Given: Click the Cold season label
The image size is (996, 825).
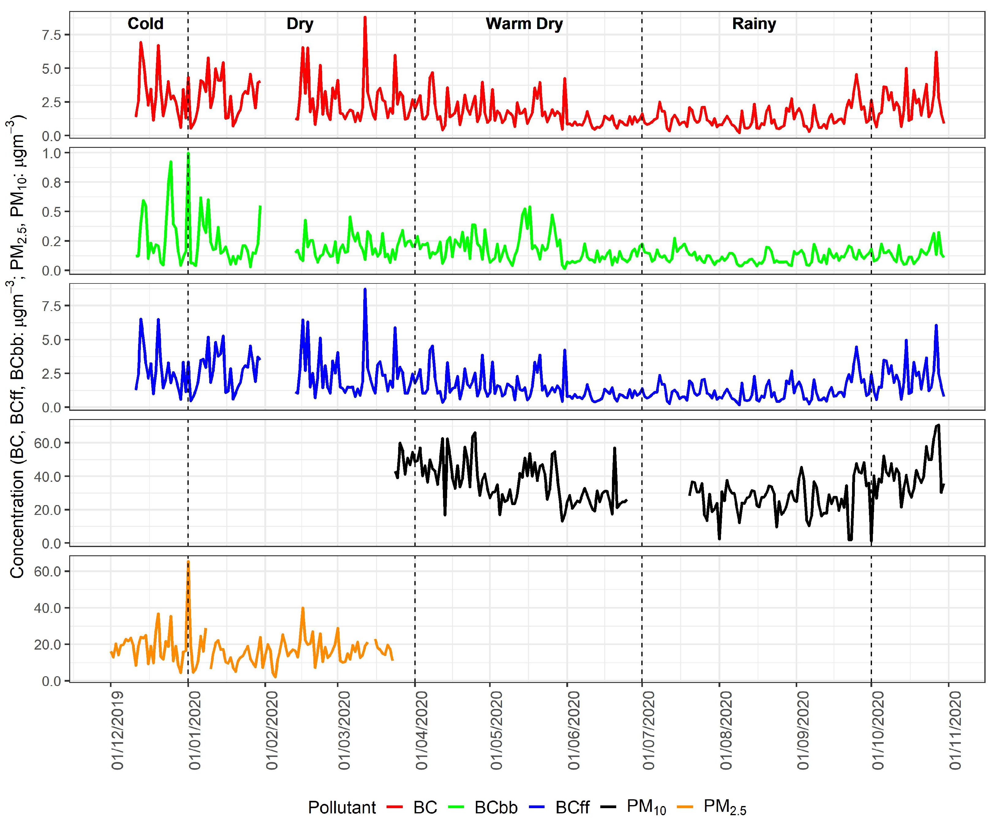Looking at the screenshot, I should click(145, 24).
